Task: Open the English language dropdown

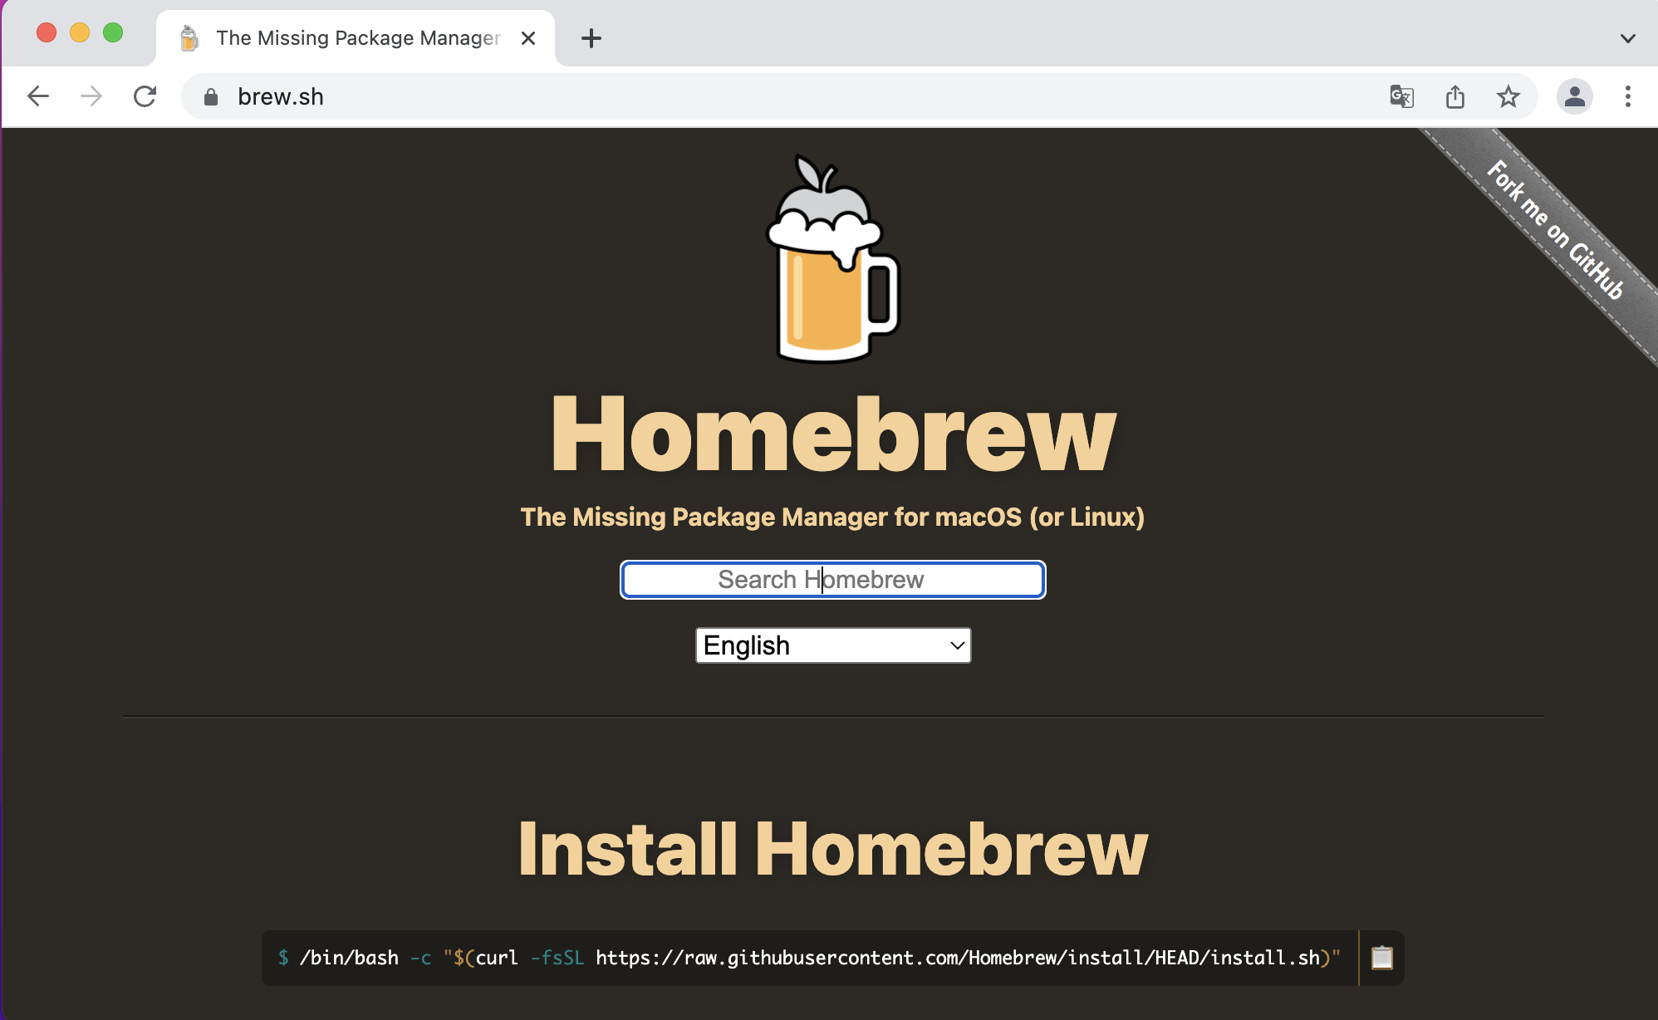Action: [x=832, y=645]
